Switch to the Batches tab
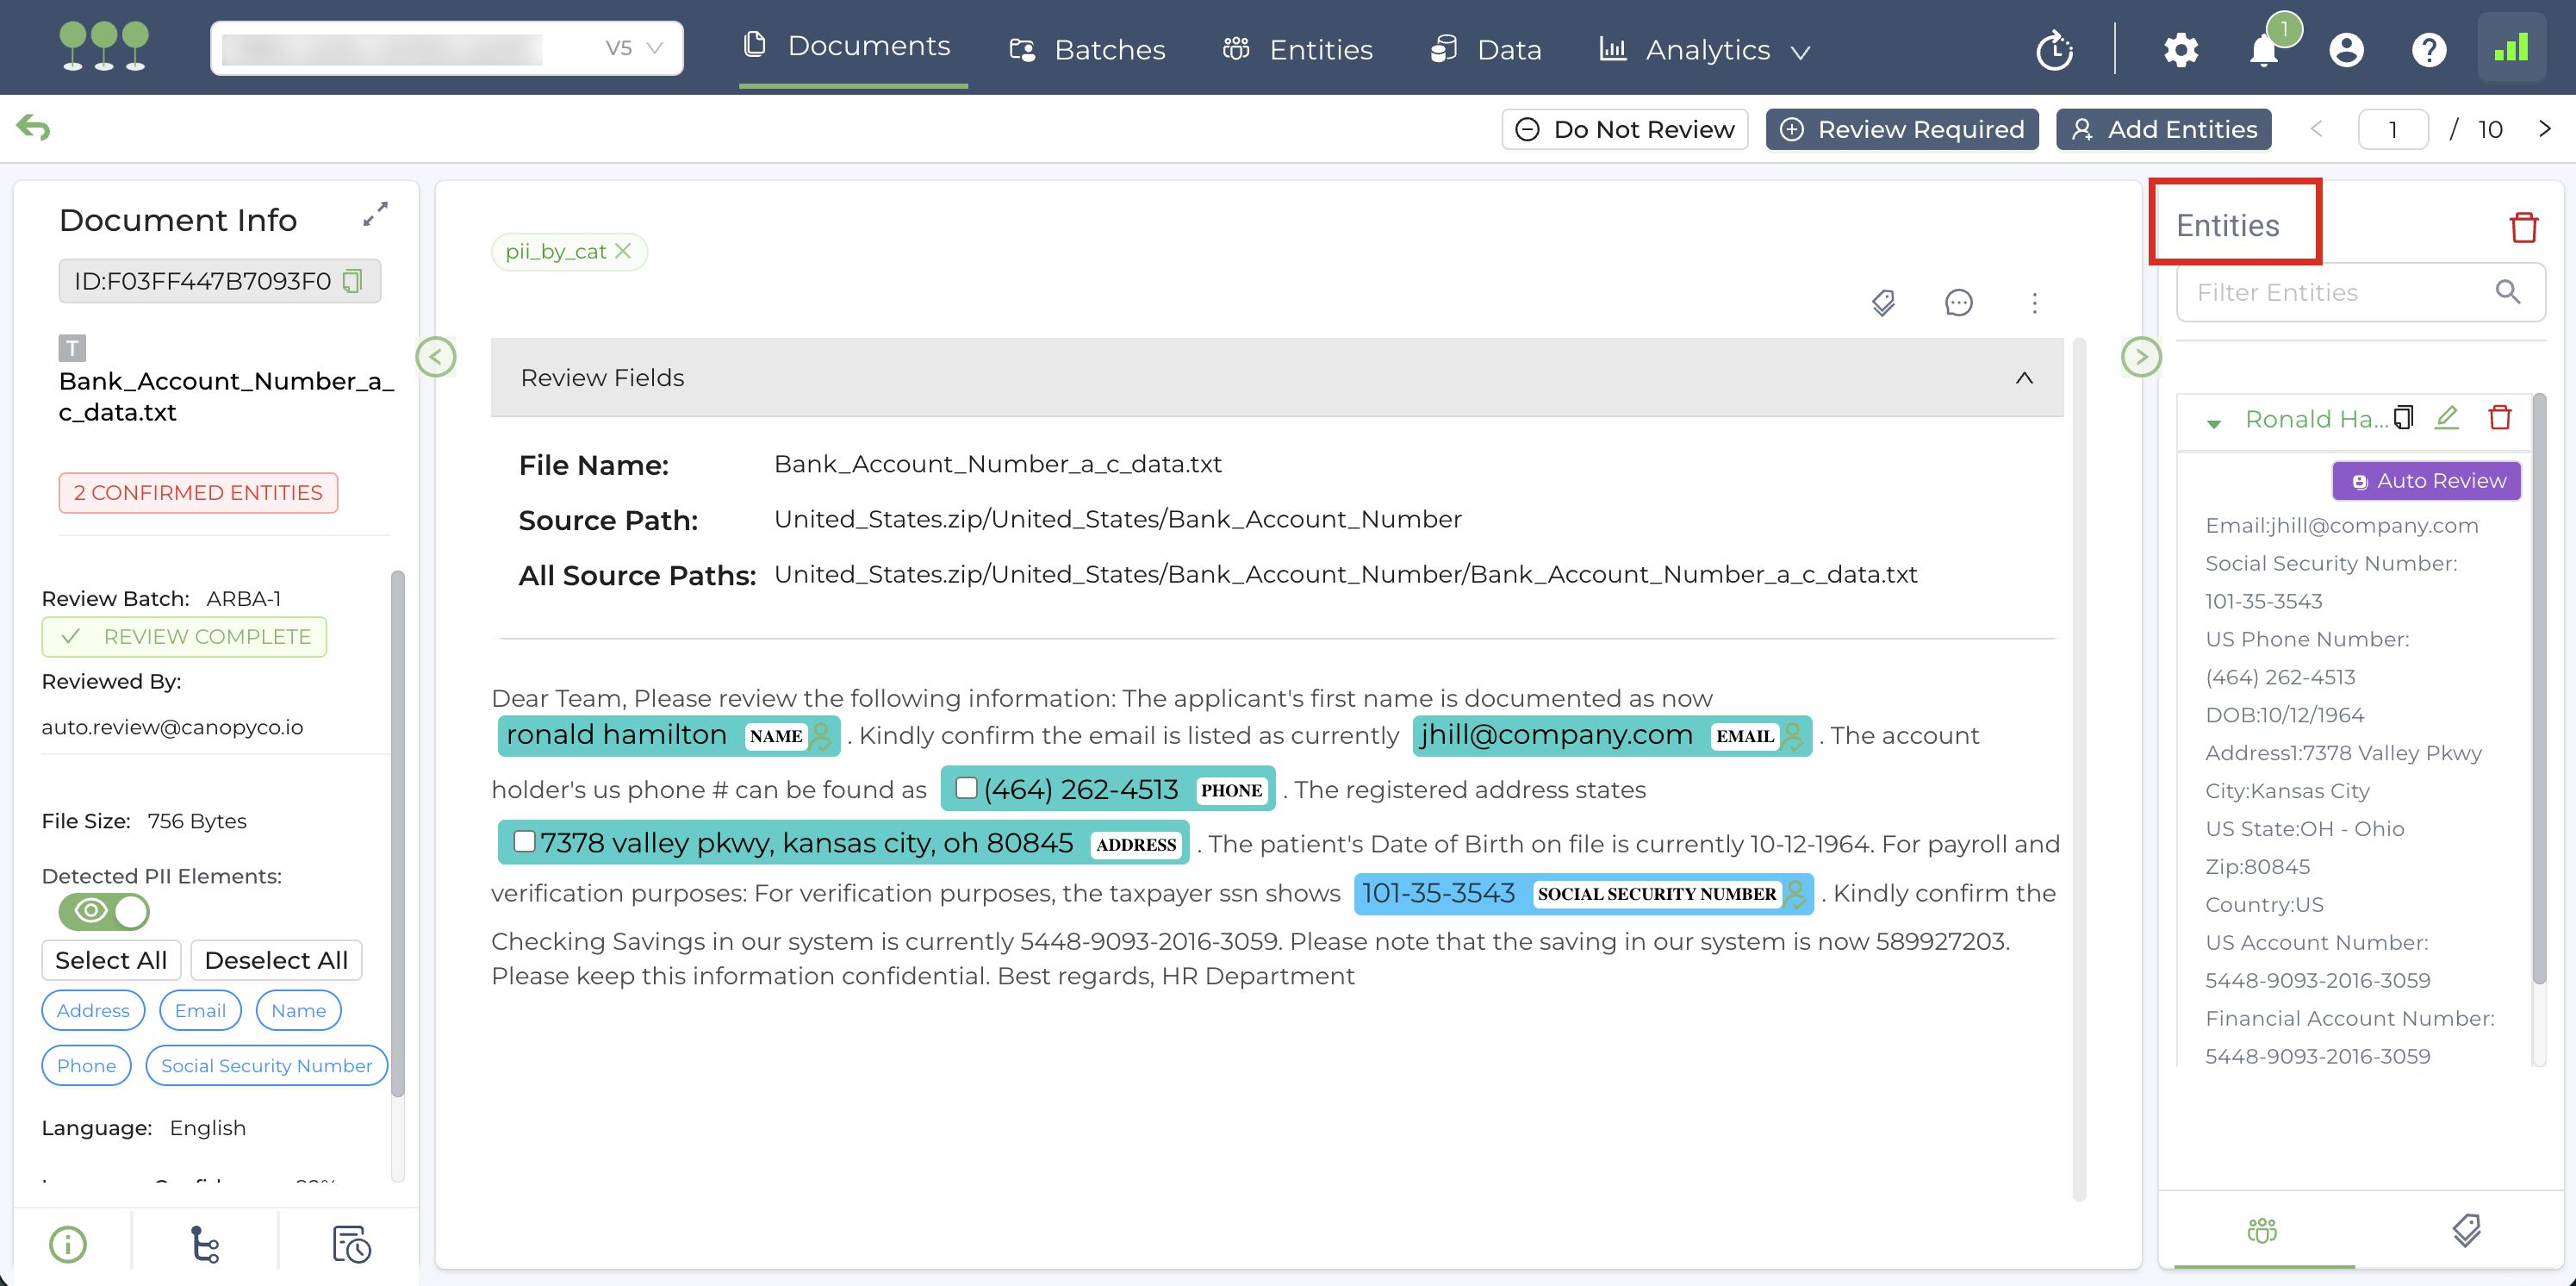The width and height of the screenshot is (2576, 1286). (x=1088, y=50)
